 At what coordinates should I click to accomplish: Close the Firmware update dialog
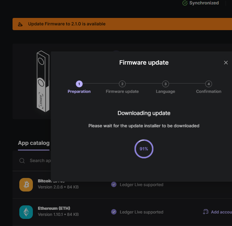pyautogui.click(x=226, y=63)
